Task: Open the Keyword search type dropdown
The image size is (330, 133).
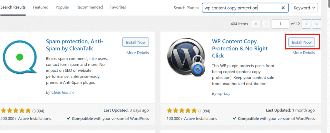Action: click(304, 8)
